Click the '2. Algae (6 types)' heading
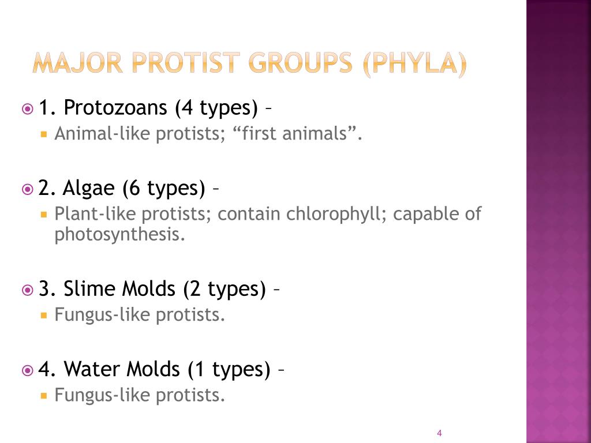Image resolution: width=591 pixels, height=443 pixels. [122, 188]
